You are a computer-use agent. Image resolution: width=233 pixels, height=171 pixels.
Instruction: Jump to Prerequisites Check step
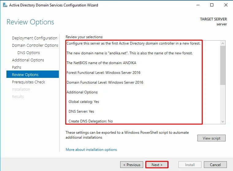pos(29,82)
